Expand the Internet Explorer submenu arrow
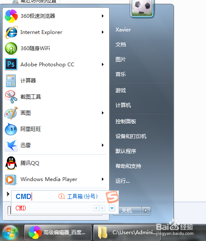This screenshot has width=206, height=241. (103, 32)
